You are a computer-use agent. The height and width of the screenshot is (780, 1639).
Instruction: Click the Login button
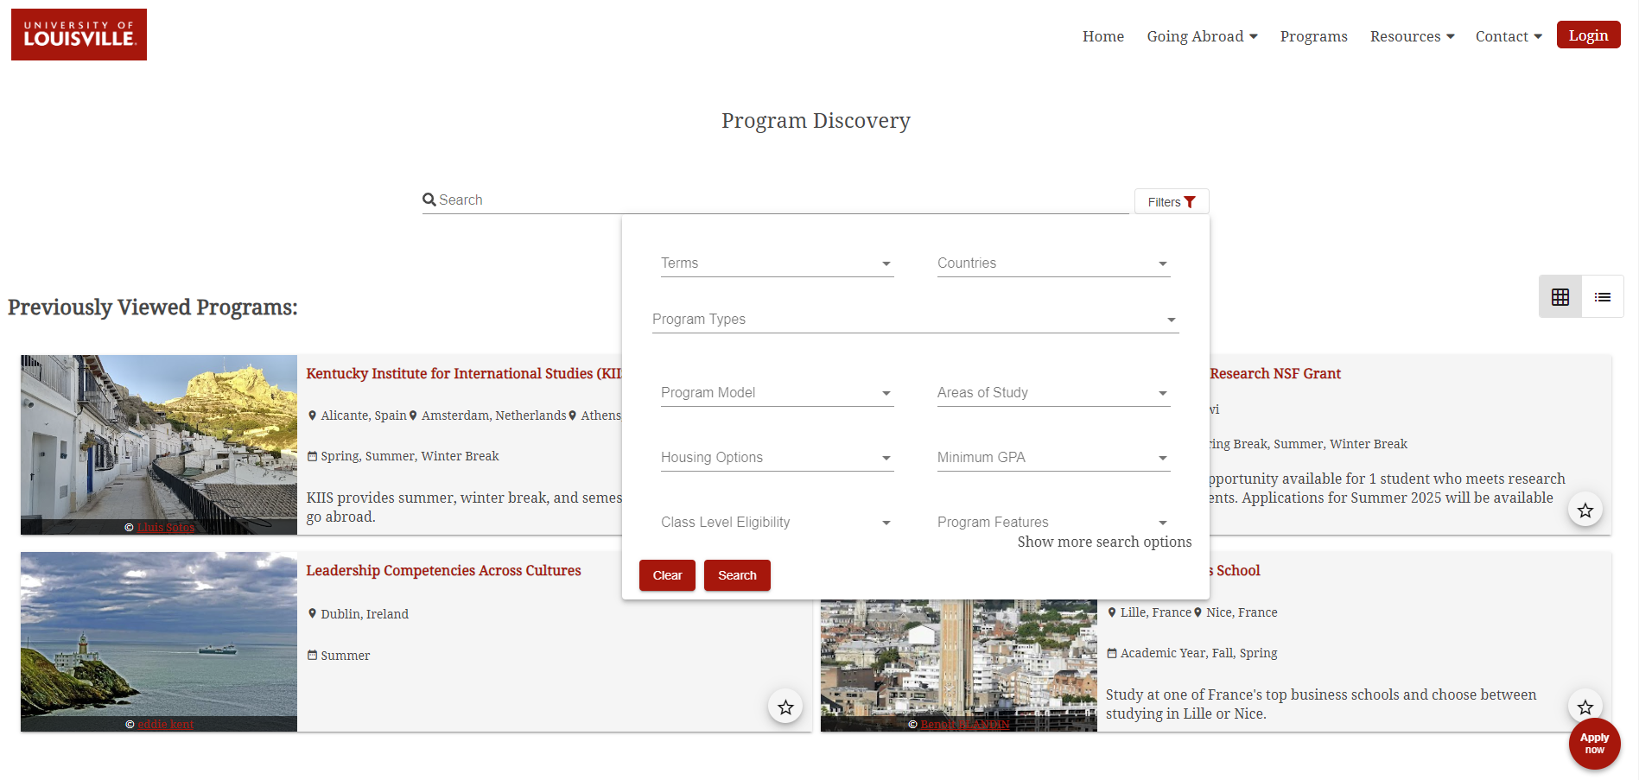point(1588,35)
